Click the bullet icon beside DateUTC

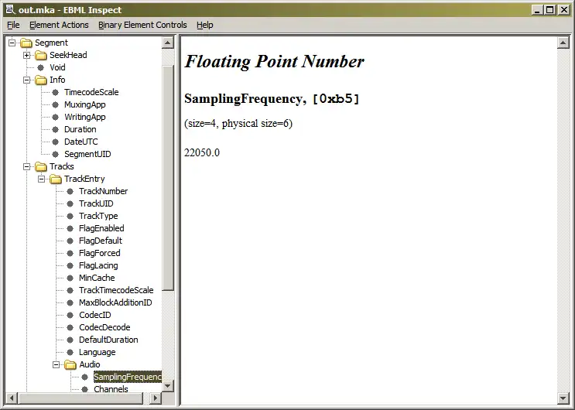[56, 142]
